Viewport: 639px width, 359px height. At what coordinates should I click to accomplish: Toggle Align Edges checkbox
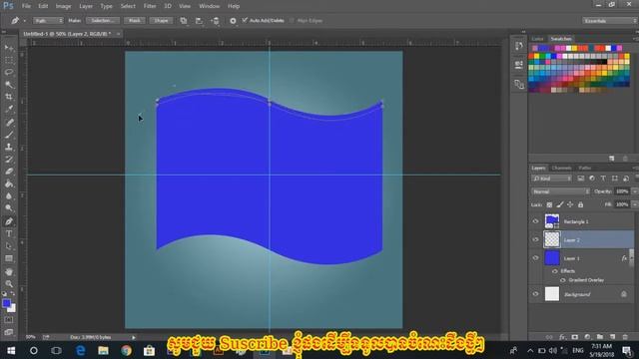tap(292, 20)
